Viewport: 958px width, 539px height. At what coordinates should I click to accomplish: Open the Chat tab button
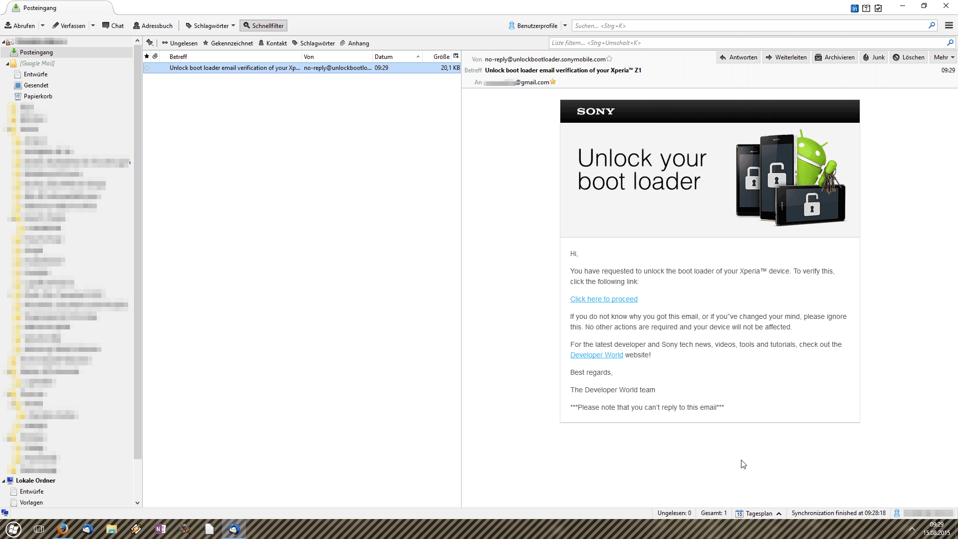[113, 25]
